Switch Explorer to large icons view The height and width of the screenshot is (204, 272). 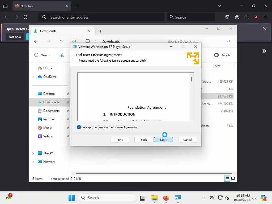click(233, 178)
